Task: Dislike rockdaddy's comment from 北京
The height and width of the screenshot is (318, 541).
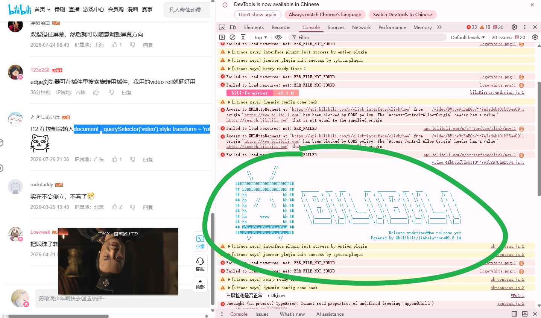Action: (x=132, y=207)
